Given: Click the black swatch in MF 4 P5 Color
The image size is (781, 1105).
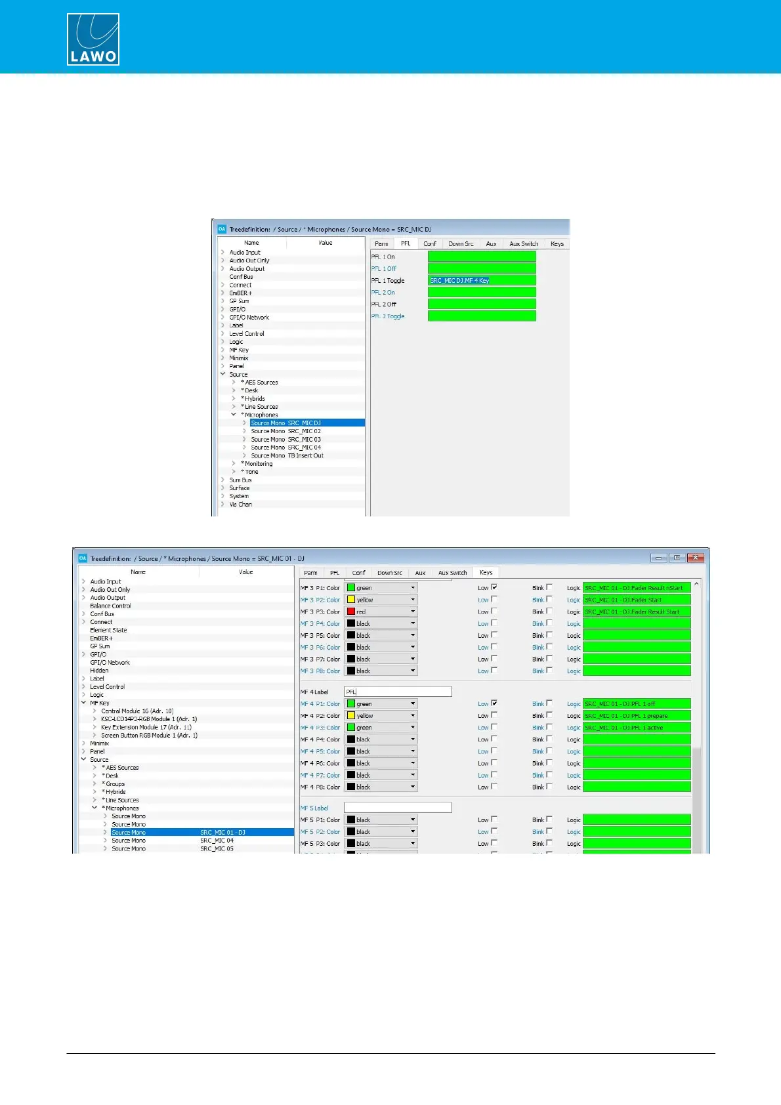Looking at the screenshot, I should (351, 751).
